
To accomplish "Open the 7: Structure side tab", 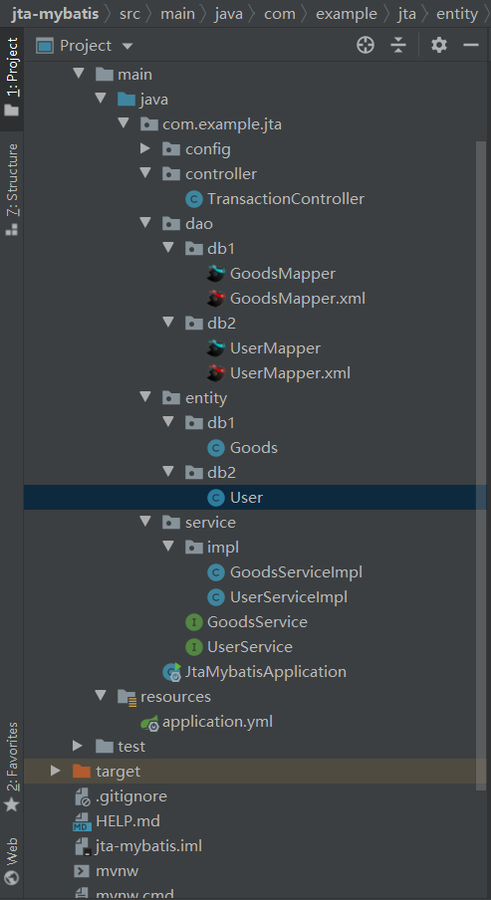I will [12, 189].
